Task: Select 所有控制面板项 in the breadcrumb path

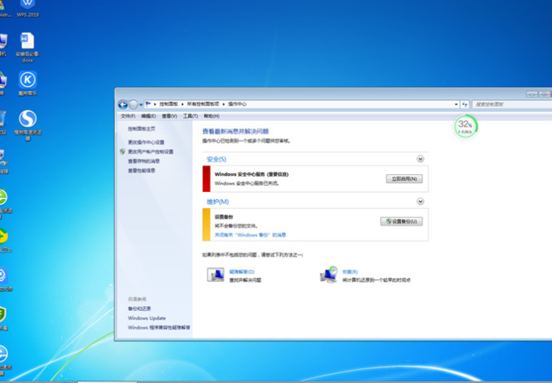Action: click(x=203, y=104)
